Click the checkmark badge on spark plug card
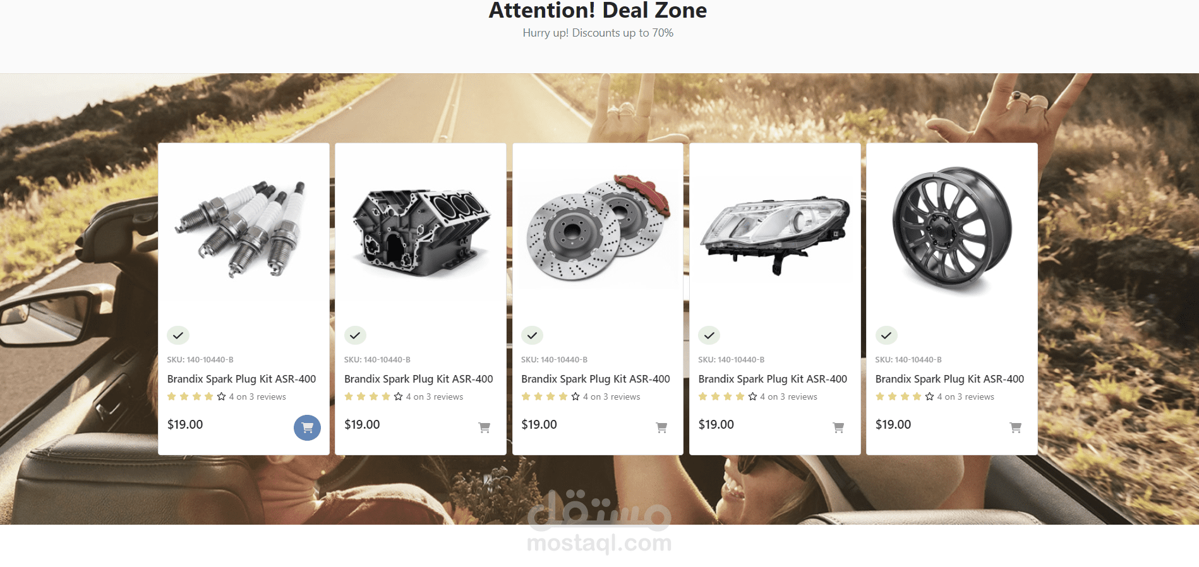Image resolution: width=1199 pixels, height=567 pixels. pos(178,335)
